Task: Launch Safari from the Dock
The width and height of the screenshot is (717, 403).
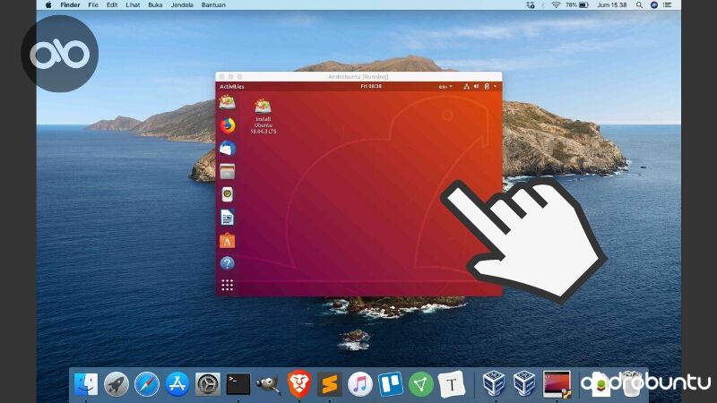Action: tap(147, 384)
